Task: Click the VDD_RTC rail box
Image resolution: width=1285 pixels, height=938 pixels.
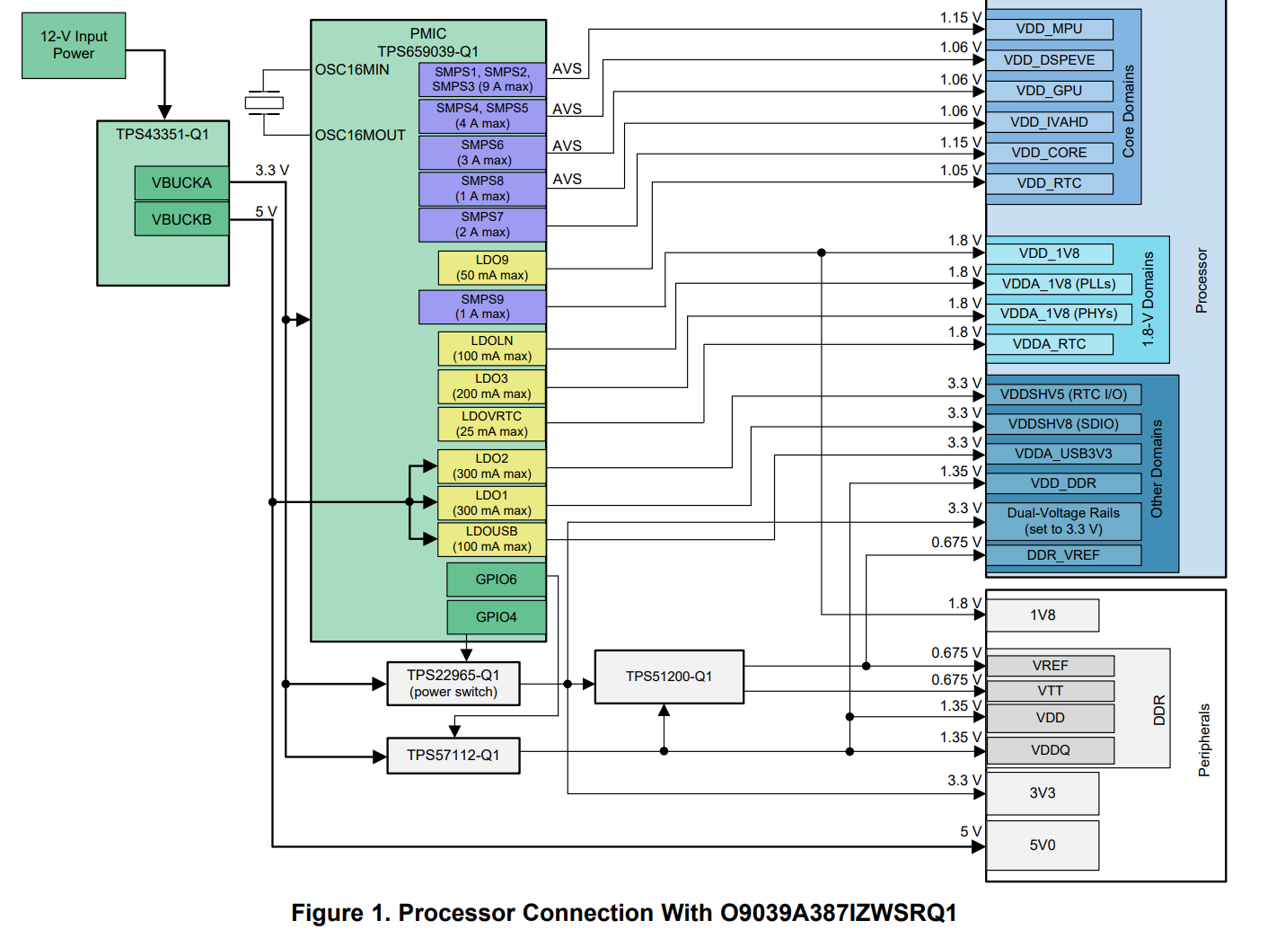Action: (1050, 183)
